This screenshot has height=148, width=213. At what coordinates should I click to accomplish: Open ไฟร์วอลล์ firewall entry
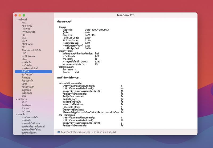(x=26, y=111)
